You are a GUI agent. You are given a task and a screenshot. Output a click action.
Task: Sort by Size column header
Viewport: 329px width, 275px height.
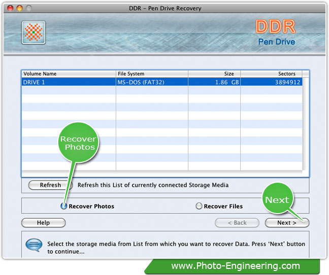pos(214,74)
